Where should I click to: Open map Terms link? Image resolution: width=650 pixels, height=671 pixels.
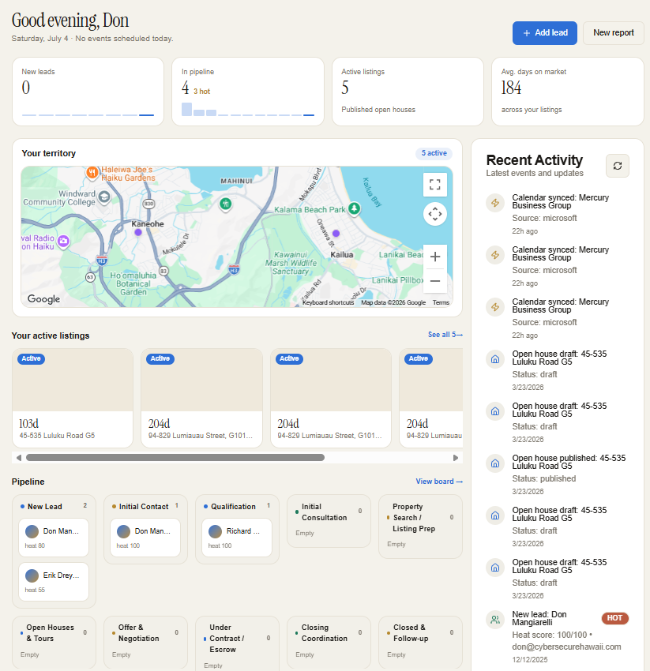[441, 302]
